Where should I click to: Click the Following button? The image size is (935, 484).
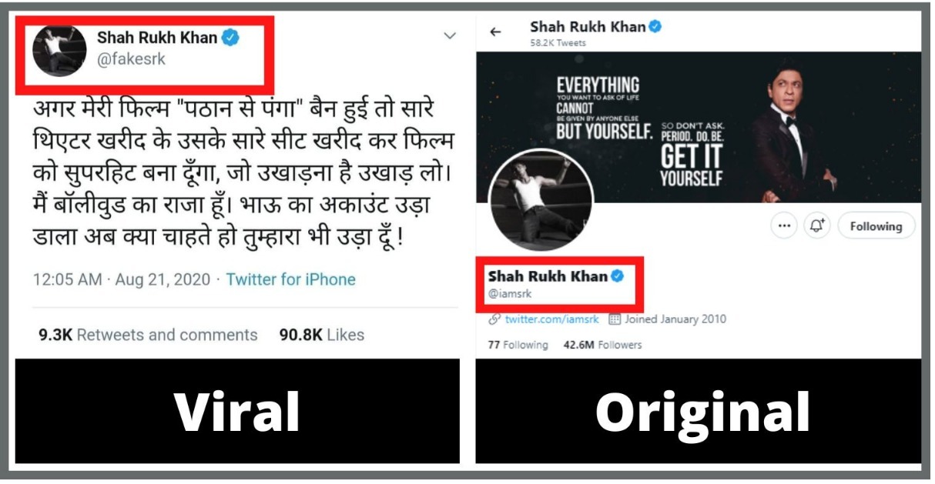tap(876, 226)
